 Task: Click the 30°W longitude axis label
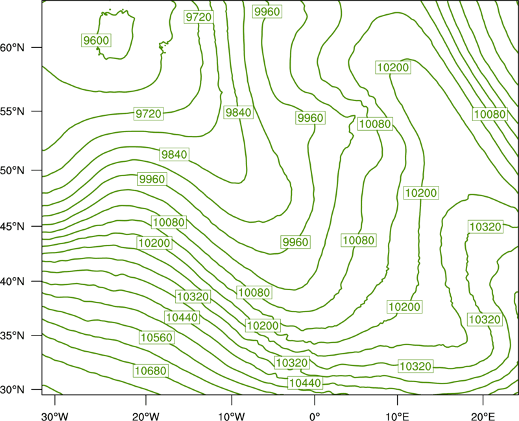point(54,416)
